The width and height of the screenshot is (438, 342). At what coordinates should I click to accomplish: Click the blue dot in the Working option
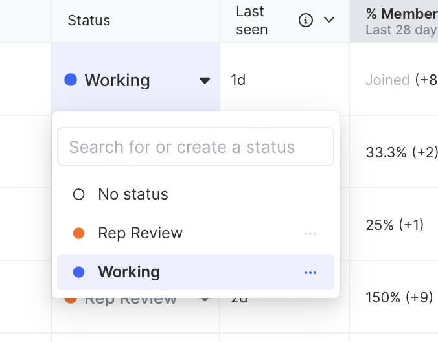pyautogui.click(x=79, y=272)
